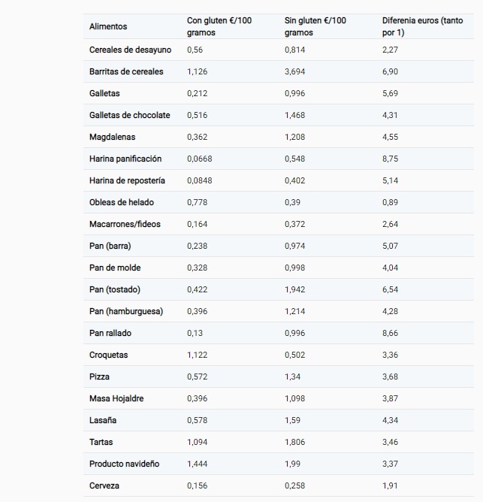Screen dimensions: 483x502
Task: Click the "Diferenia euros" column header
Action: [x=421, y=26]
